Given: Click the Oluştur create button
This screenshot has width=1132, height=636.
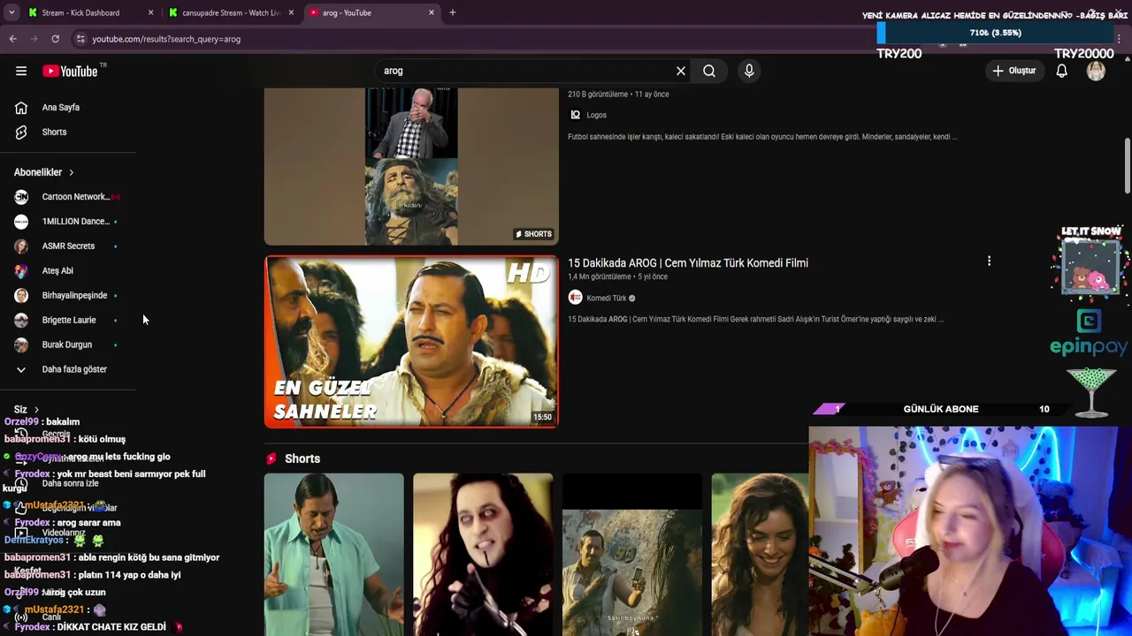Looking at the screenshot, I should (x=1014, y=71).
